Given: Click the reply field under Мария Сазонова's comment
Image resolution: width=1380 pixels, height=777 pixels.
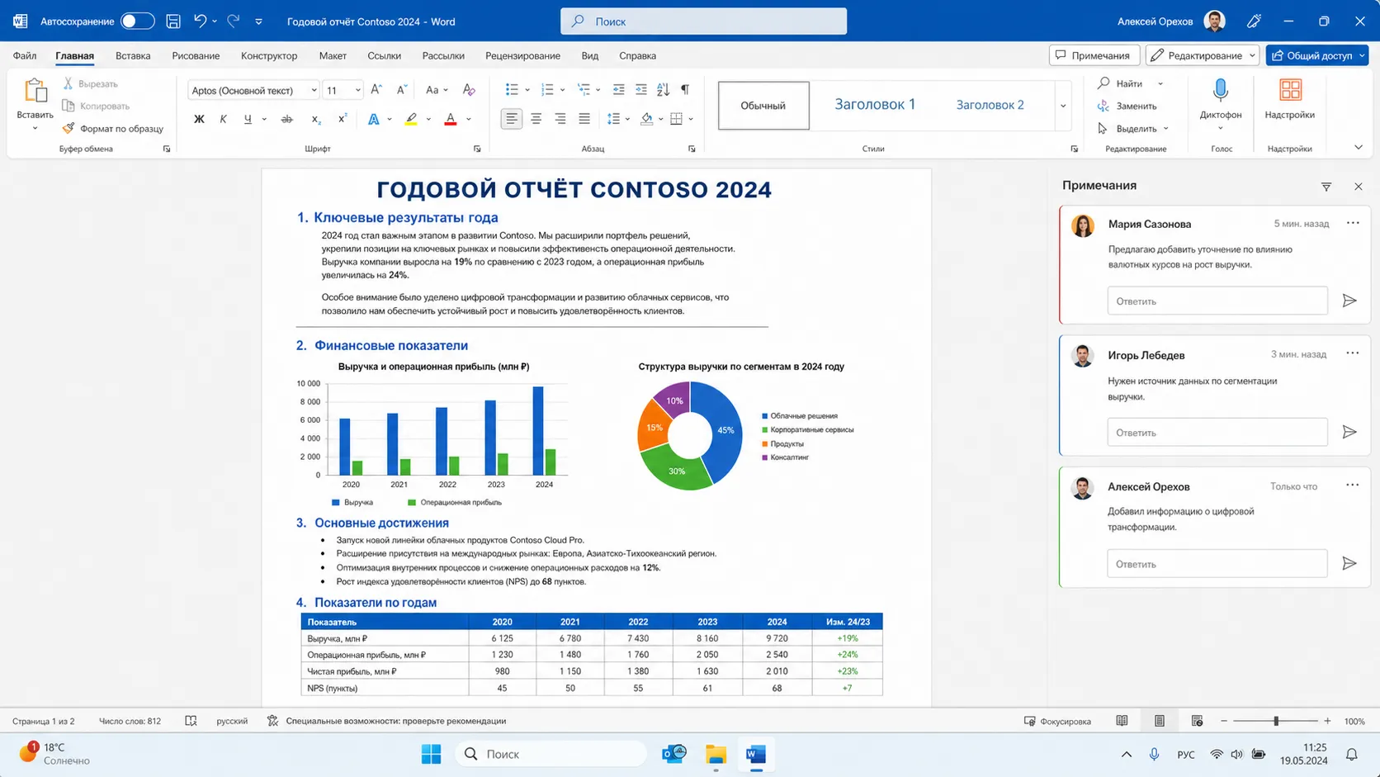Looking at the screenshot, I should pos(1217,301).
